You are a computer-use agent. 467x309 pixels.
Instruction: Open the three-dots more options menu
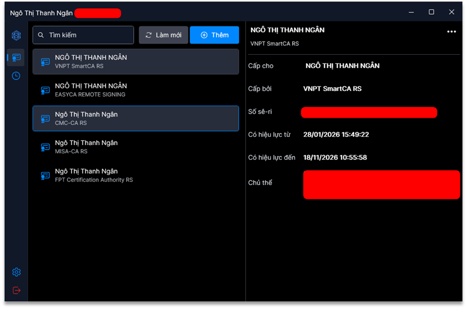452,31
